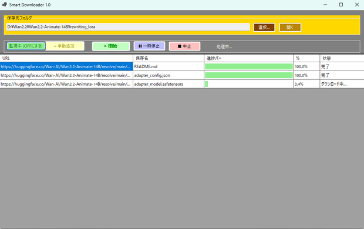Screen dimensions: 364x229
Task: Click the ダウンロード中... status cell
Action: (342, 84)
